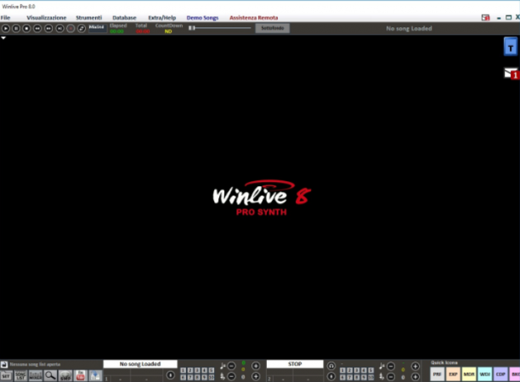Open the SONG LIST button
The width and height of the screenshot is (520, 382).
point(20,376)
